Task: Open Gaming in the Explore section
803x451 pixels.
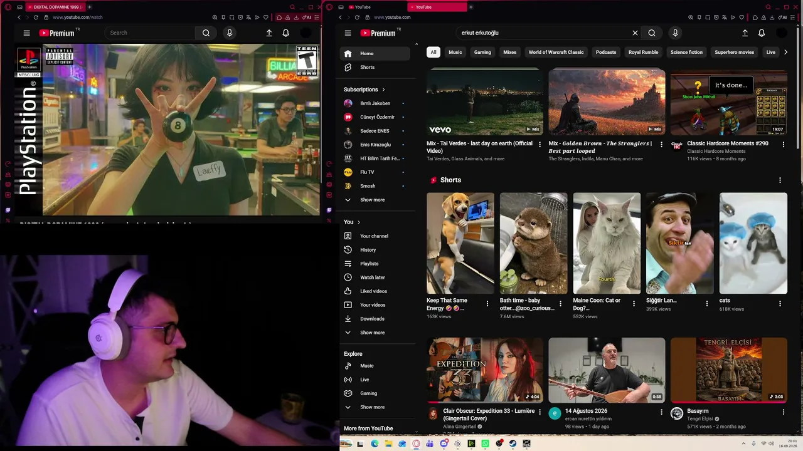Action: 375,393
